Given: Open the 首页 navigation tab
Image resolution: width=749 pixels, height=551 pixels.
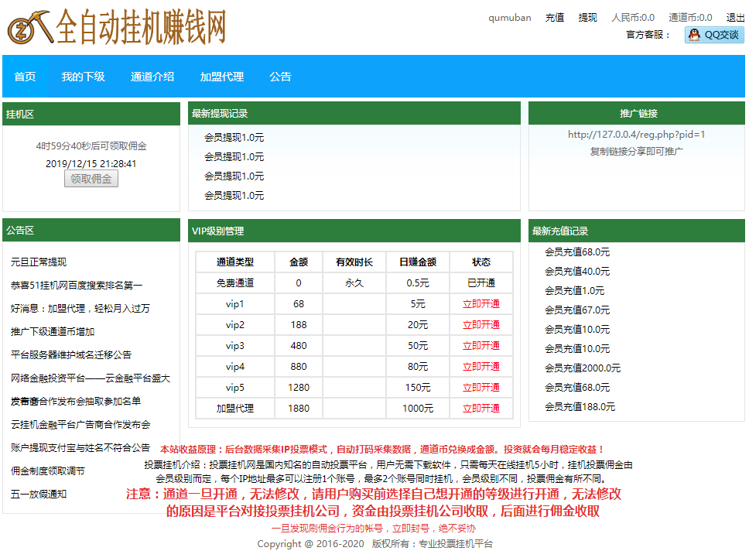Looking at the screenshot, I should coord(25,77).
